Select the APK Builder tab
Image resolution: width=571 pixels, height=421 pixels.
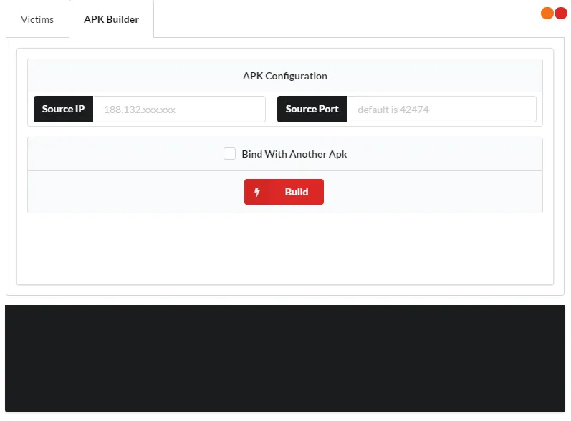tap(111, 19)
